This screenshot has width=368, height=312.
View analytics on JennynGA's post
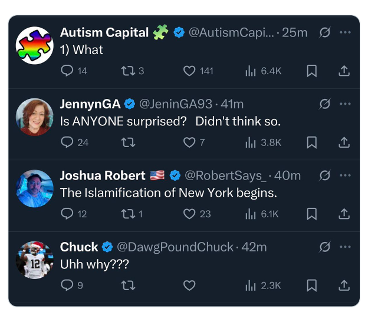click(249, 142)
